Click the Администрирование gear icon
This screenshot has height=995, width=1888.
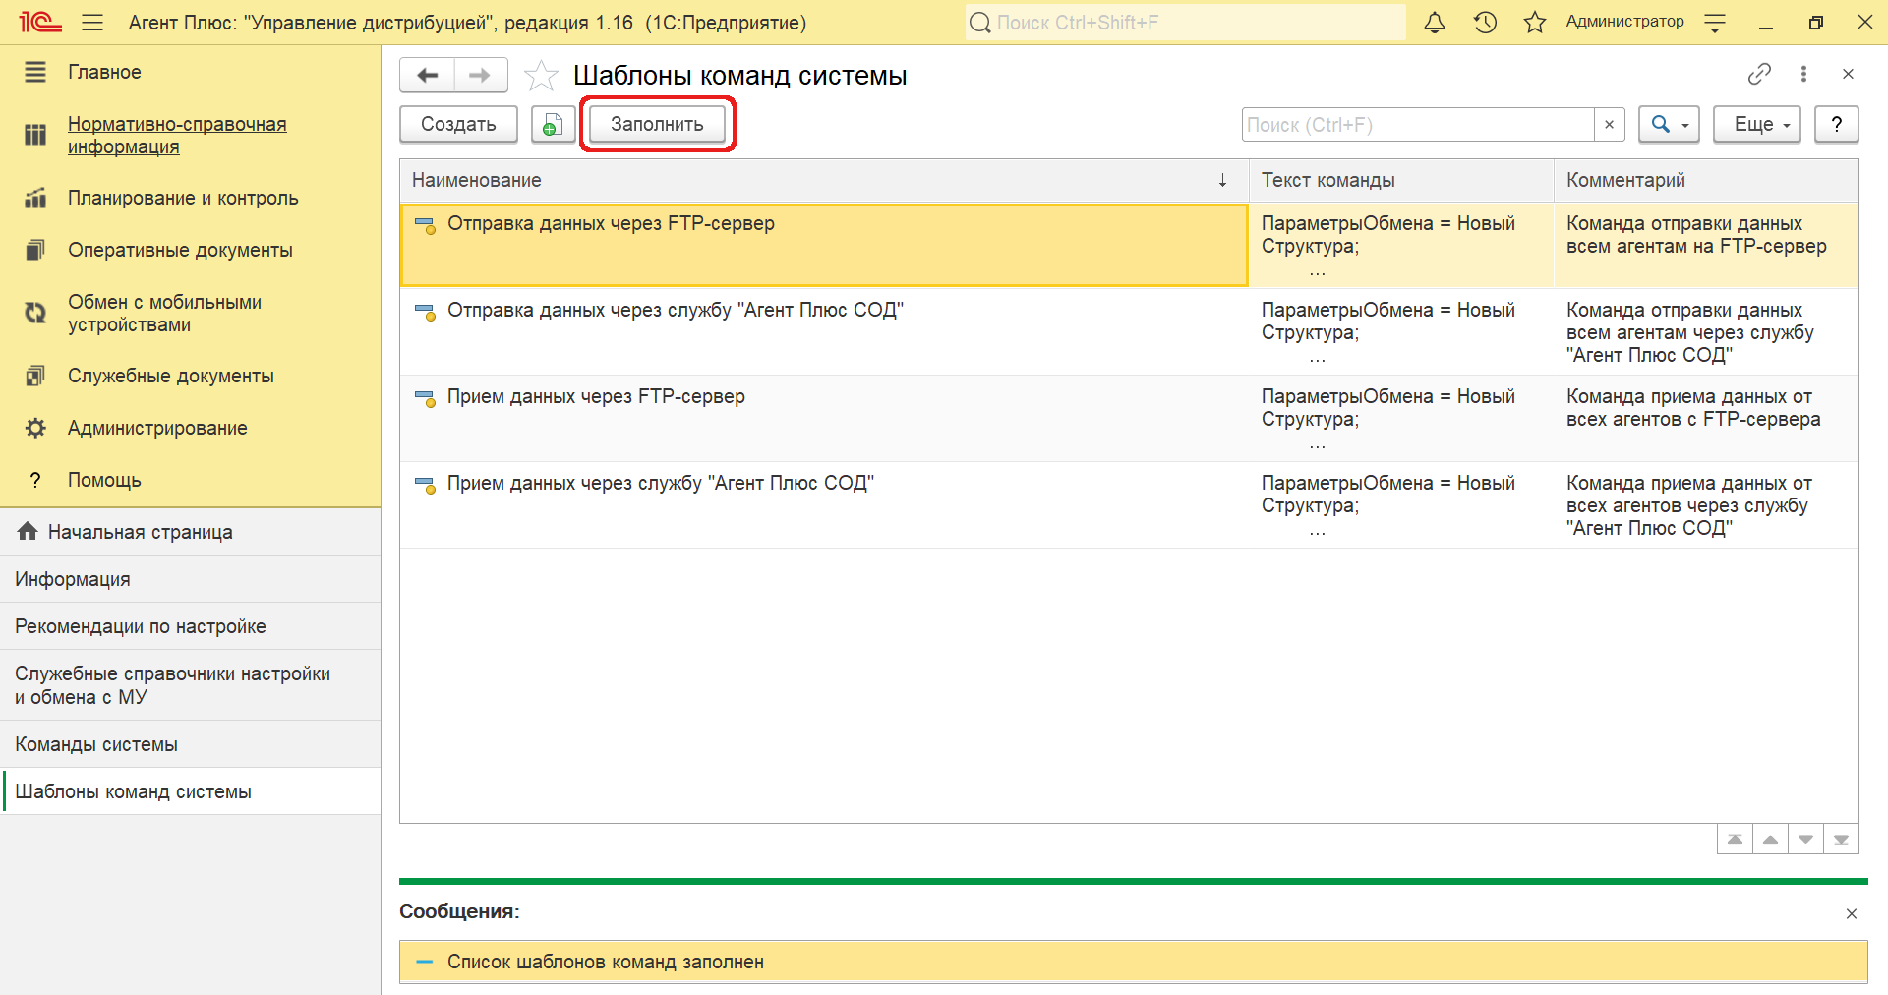pyautogui.click(x=35, y=428)
